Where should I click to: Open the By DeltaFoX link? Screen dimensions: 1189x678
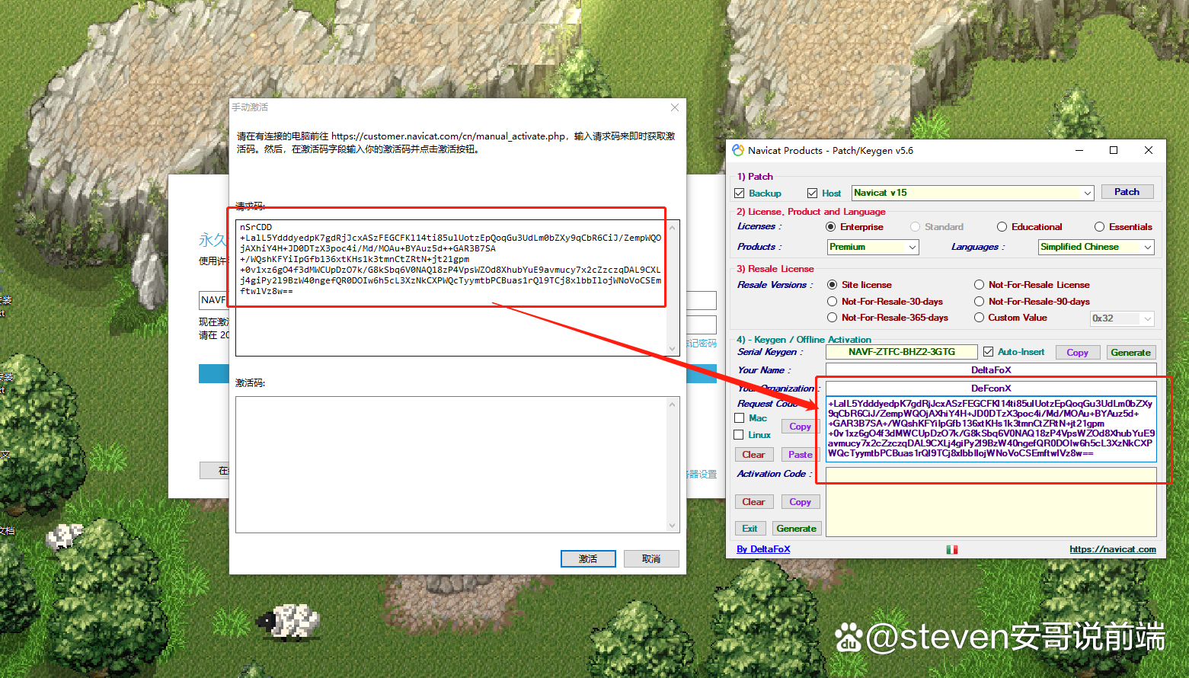click(763, 549)
